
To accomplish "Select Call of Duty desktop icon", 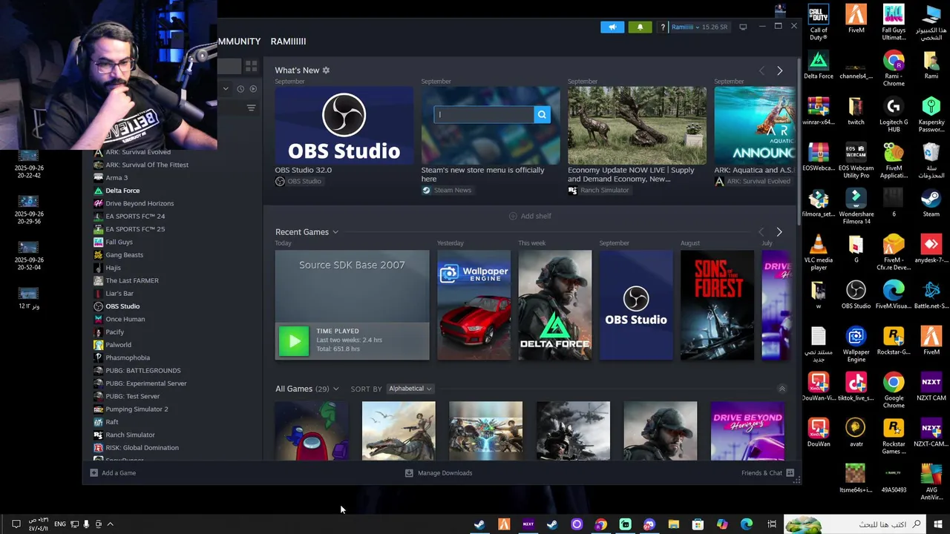I will [x=819, y=22].
